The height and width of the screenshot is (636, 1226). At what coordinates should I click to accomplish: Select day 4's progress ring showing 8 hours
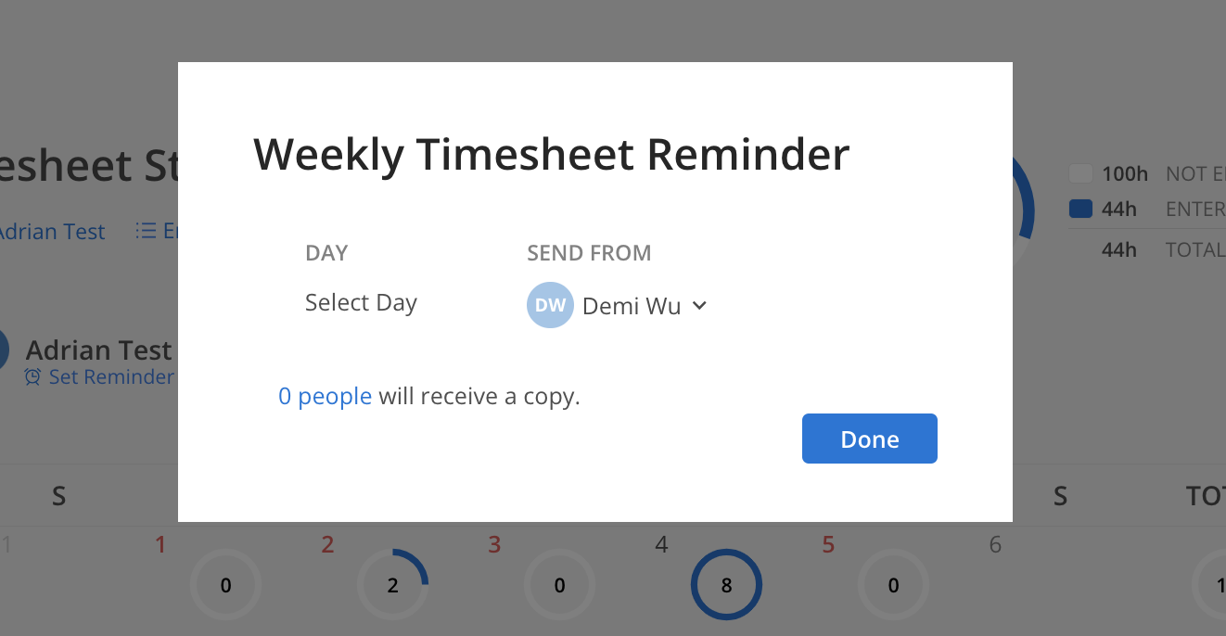[726, 584]
